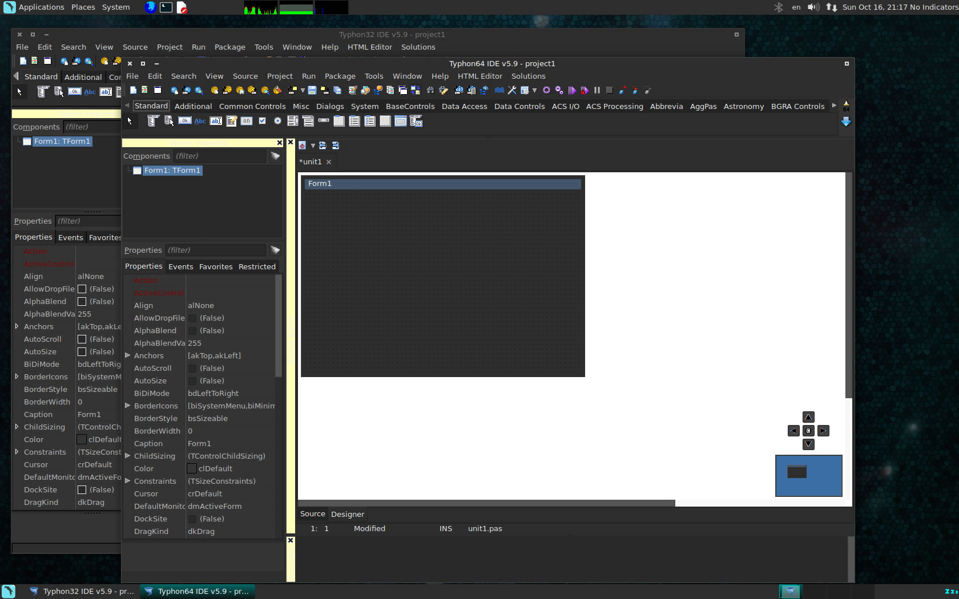Select the TToggleBox 'on' component icon
959x599 pixels.
click(246, 121)
